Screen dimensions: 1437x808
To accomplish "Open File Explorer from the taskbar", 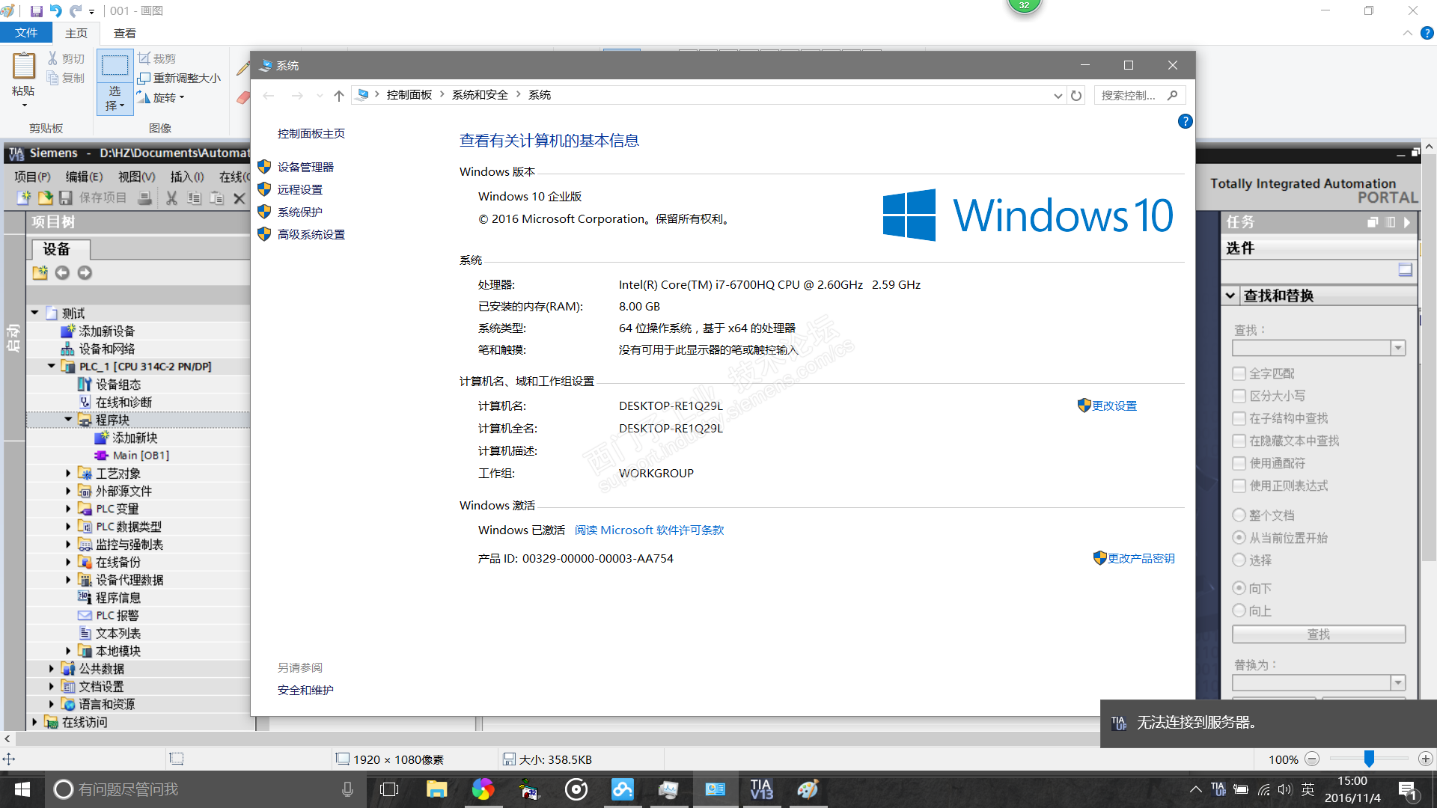I will click(x=436, y=789).
